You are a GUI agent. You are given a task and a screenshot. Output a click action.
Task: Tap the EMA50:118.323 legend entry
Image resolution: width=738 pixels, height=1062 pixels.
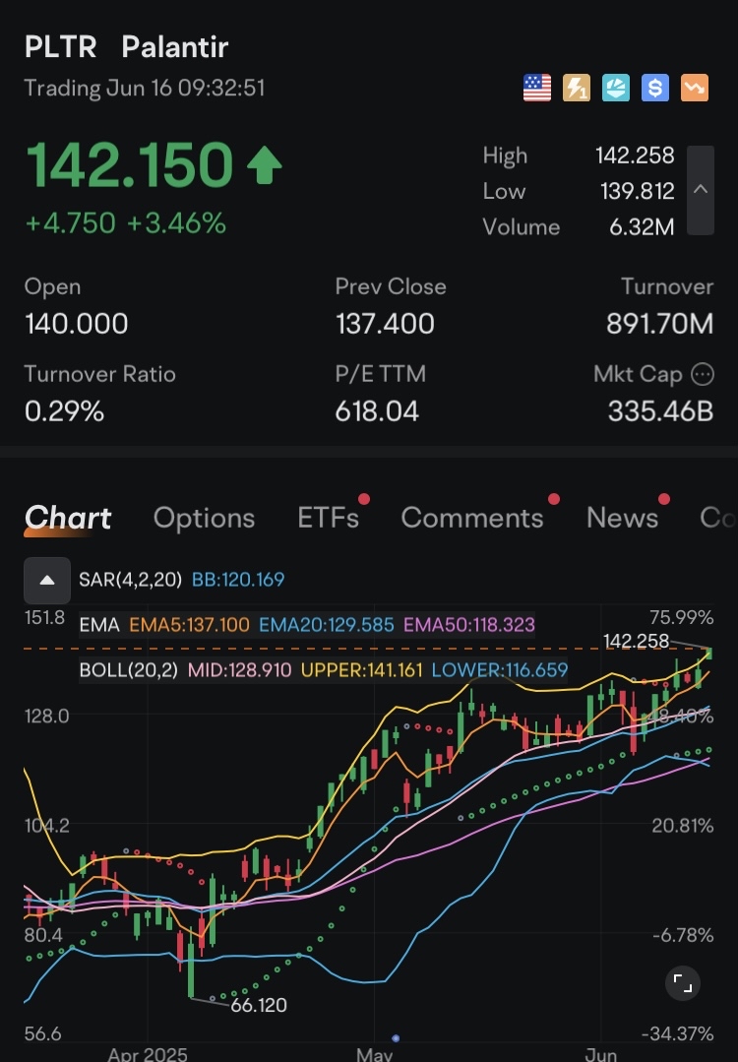click(x=469, y=624)
